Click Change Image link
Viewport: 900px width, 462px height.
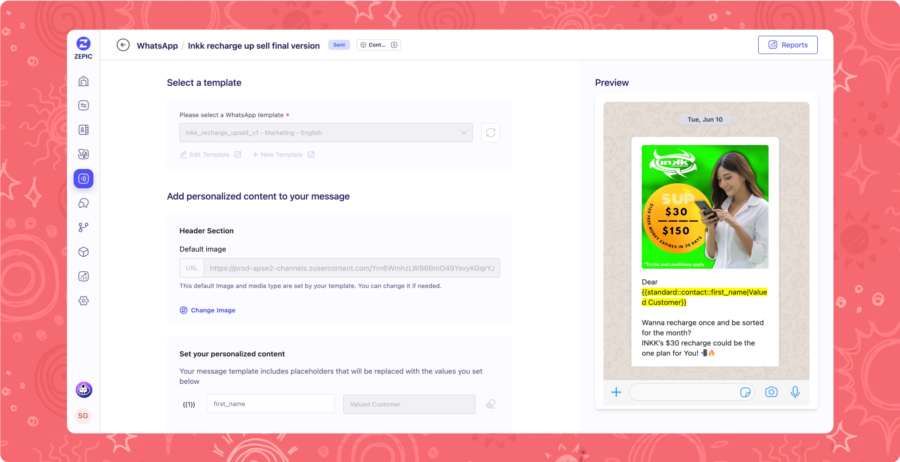coord(207,310)
